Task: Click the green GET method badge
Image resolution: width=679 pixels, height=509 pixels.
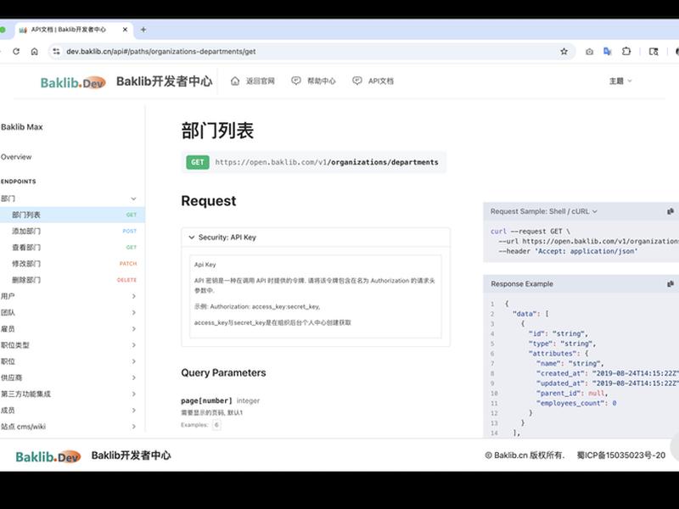Action: pyautogui.click(x=198, y=162)
